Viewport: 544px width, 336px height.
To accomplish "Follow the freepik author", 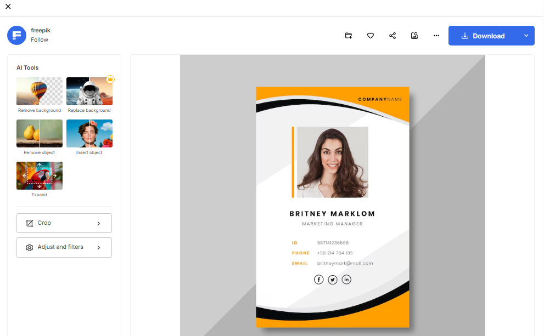I will pyautogui.click(x=40, y=39).
